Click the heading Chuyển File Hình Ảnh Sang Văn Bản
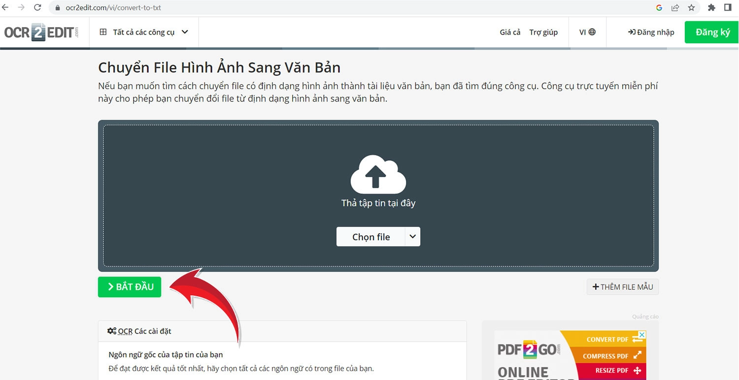The image size is (739, 380). [219, 68]
